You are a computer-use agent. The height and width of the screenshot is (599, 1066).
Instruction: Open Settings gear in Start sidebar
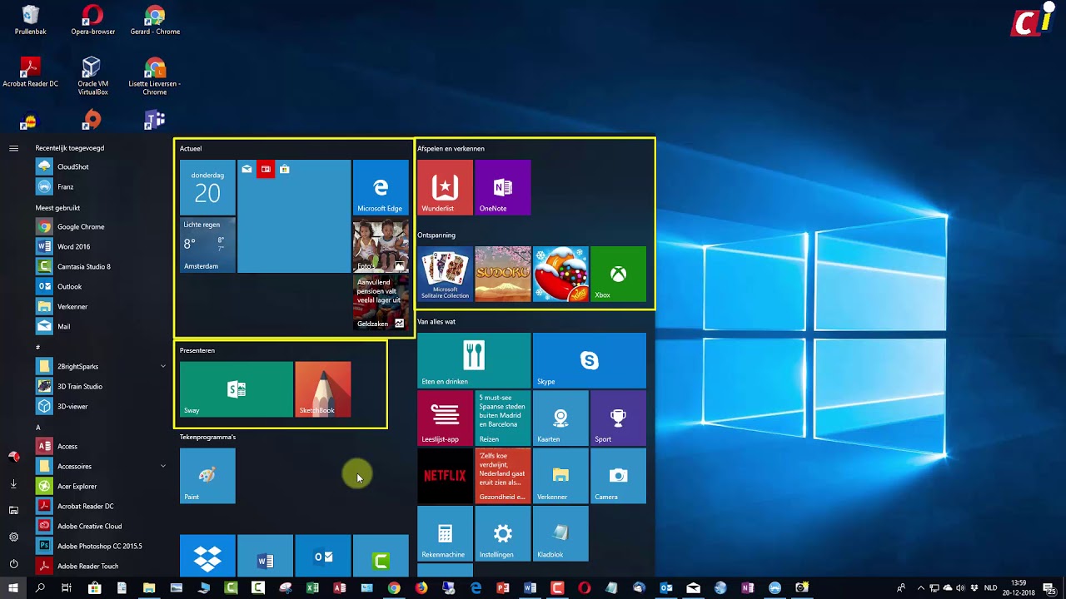[13, 537]
